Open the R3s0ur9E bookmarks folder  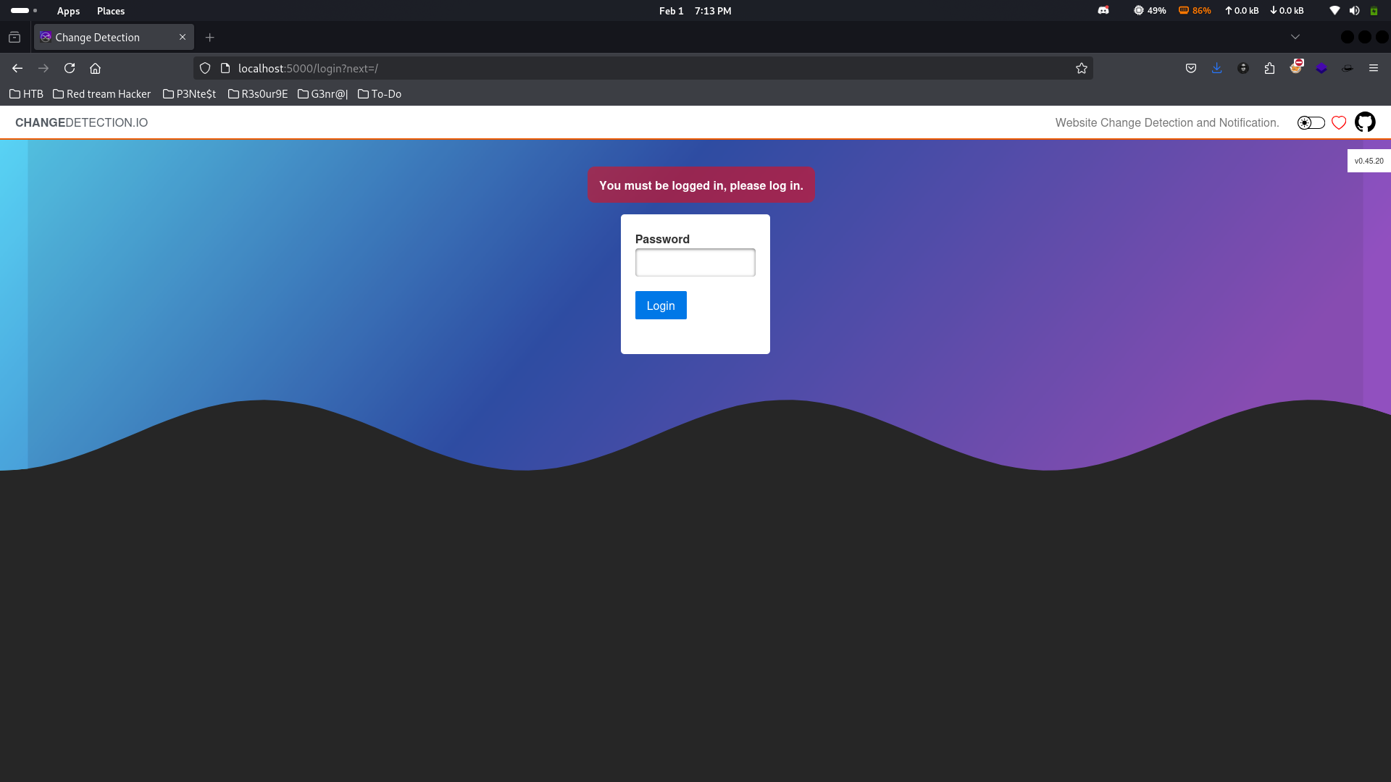point(258,94)
